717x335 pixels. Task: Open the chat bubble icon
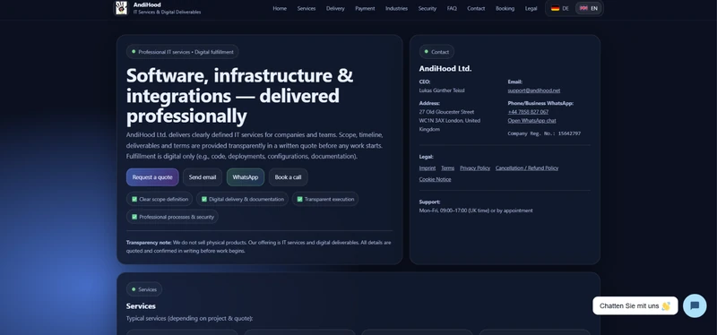[695, 305]
